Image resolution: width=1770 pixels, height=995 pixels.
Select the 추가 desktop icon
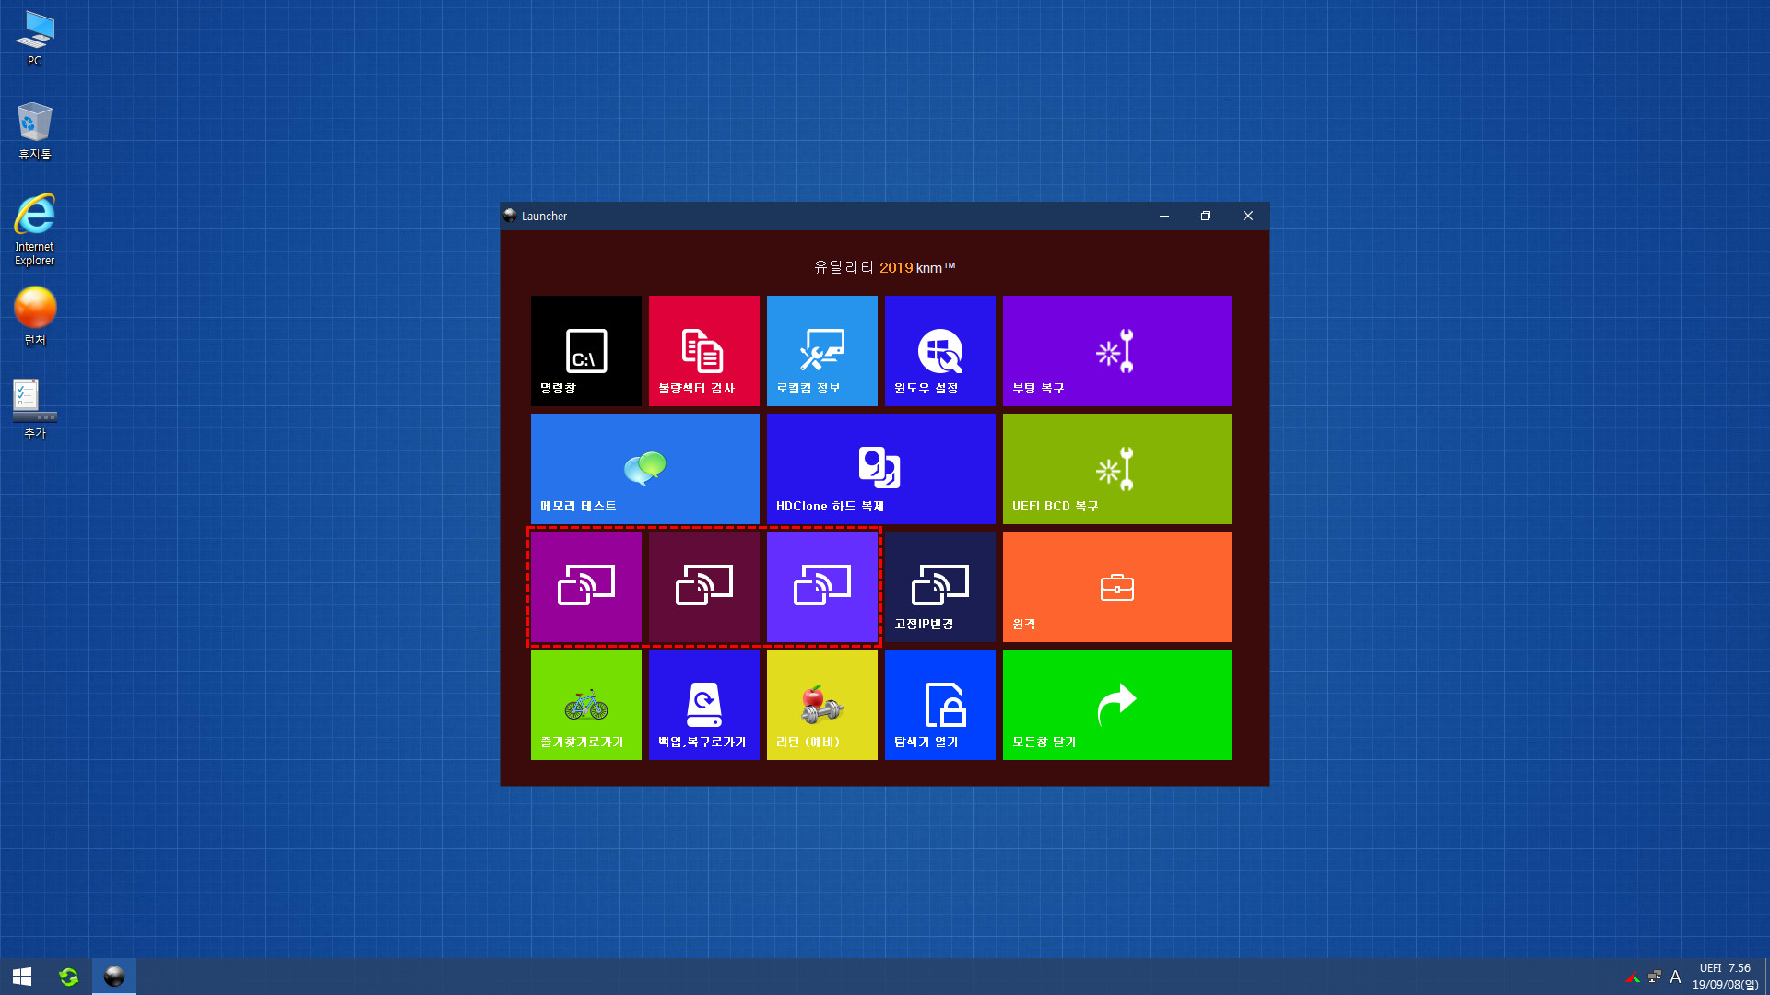pyautogui.click(x=34, y=409)
